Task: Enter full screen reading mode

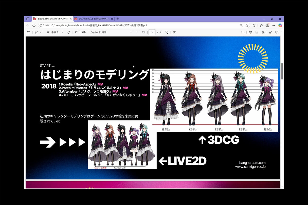Action: coord(270,32)
